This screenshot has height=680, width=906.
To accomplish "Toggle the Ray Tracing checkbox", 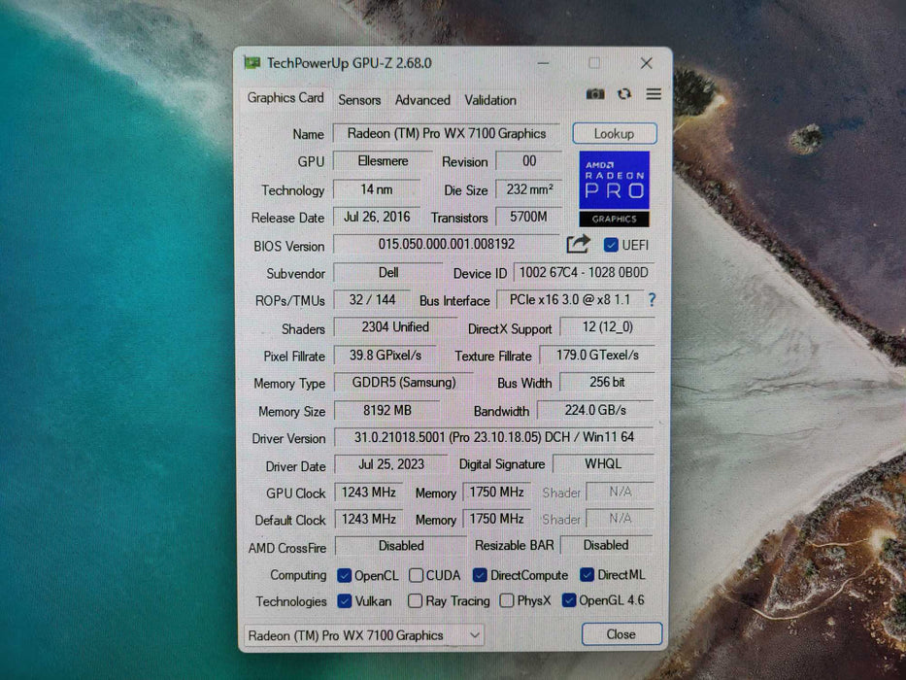I will point(415,601).
